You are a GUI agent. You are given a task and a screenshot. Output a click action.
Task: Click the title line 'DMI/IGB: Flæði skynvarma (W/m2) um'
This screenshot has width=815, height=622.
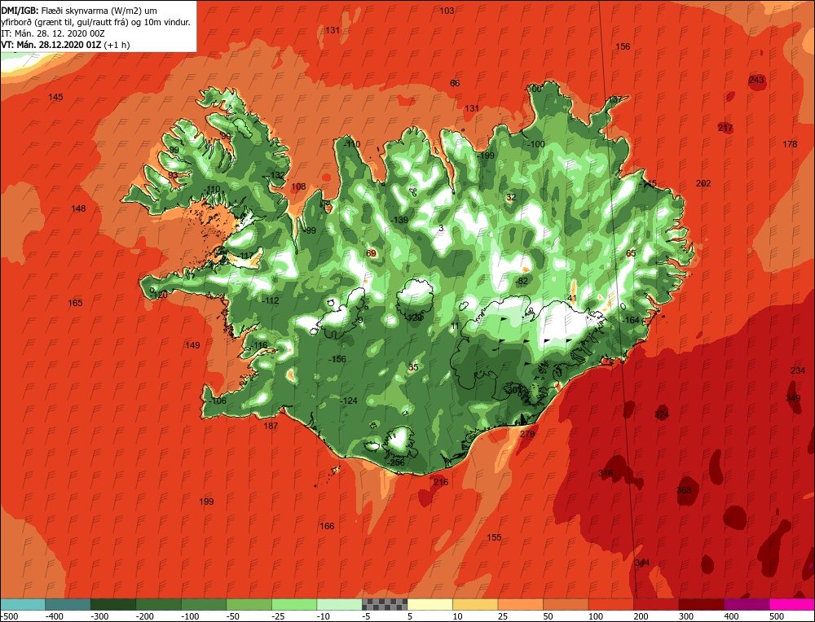79,11
